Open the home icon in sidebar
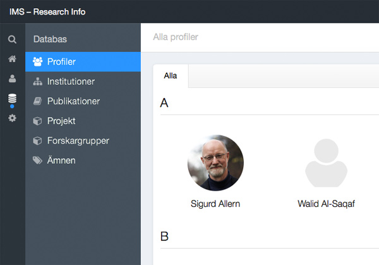Image resolution: width=379 pixels, height=265 pixels. pyautogui.click(x=13, y=59)
